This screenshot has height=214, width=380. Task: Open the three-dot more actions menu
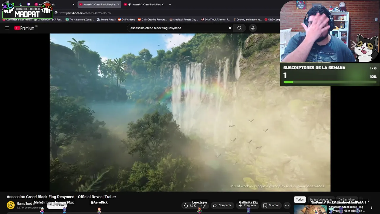(287, 205)
